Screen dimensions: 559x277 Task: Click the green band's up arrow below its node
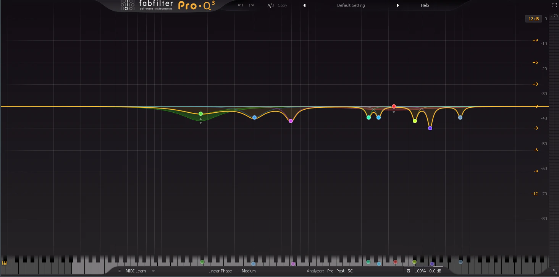click(200, 119)
